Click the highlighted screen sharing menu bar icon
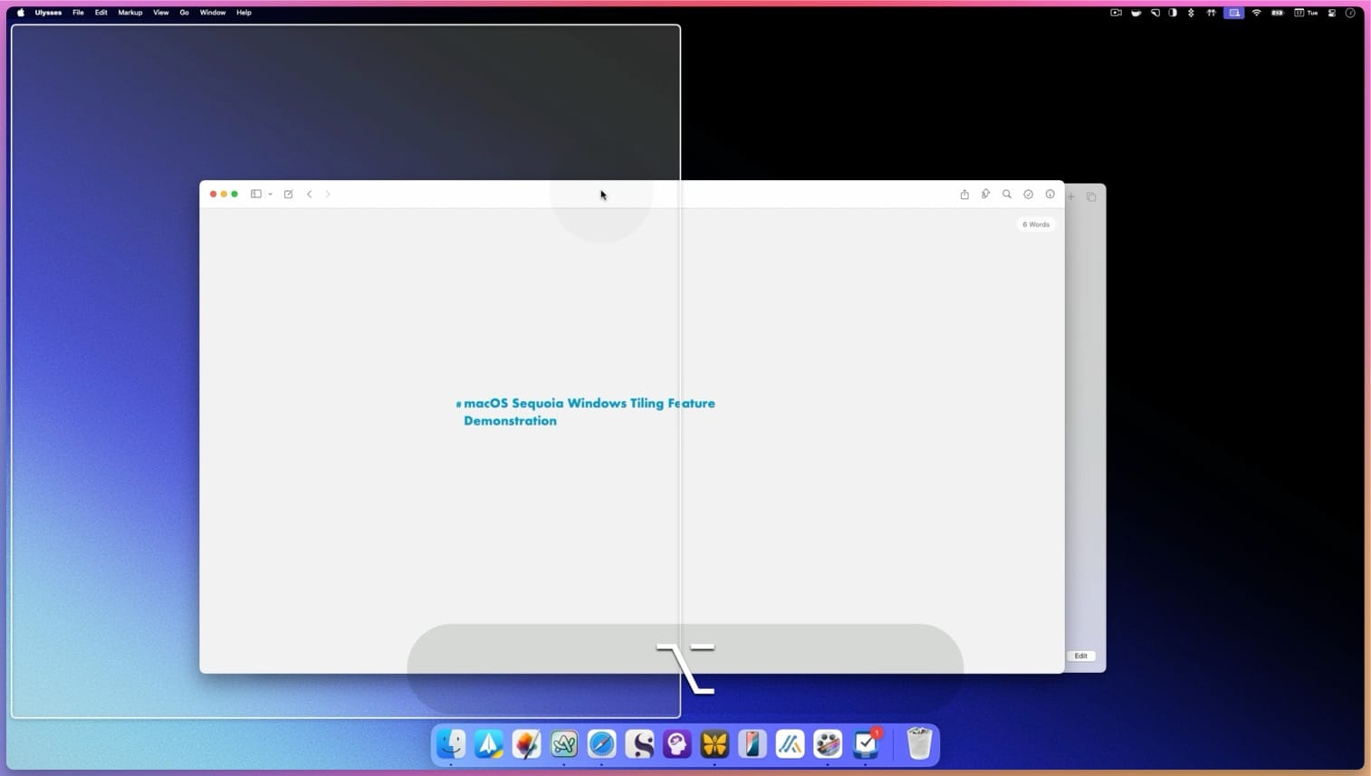Screen dimensions: 1371x776 coord(1232,13)
